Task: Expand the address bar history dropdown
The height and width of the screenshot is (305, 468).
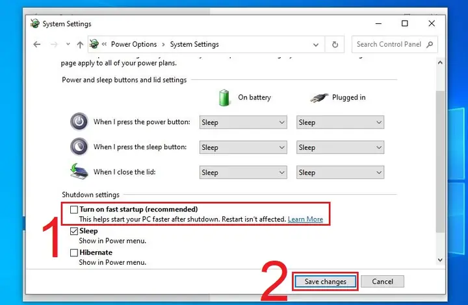Action: 315,45
